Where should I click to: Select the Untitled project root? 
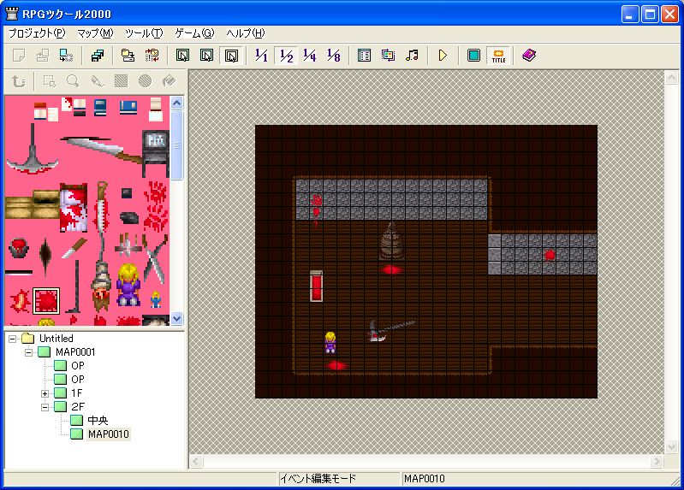point(57,339)
